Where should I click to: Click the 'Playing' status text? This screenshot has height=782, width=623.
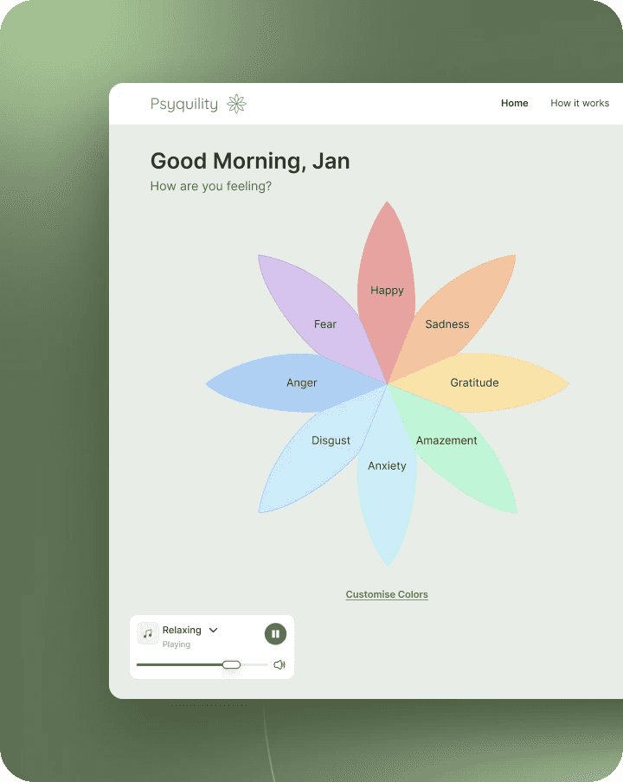[176, 644]
